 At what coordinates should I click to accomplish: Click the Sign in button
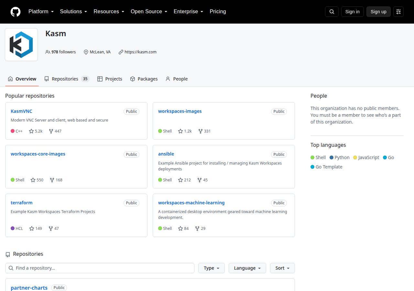point(353,12)
